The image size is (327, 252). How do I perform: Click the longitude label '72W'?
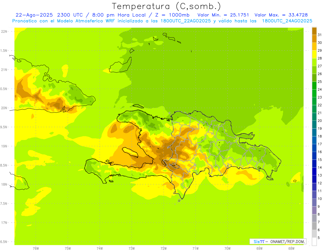tap(163, 248)
